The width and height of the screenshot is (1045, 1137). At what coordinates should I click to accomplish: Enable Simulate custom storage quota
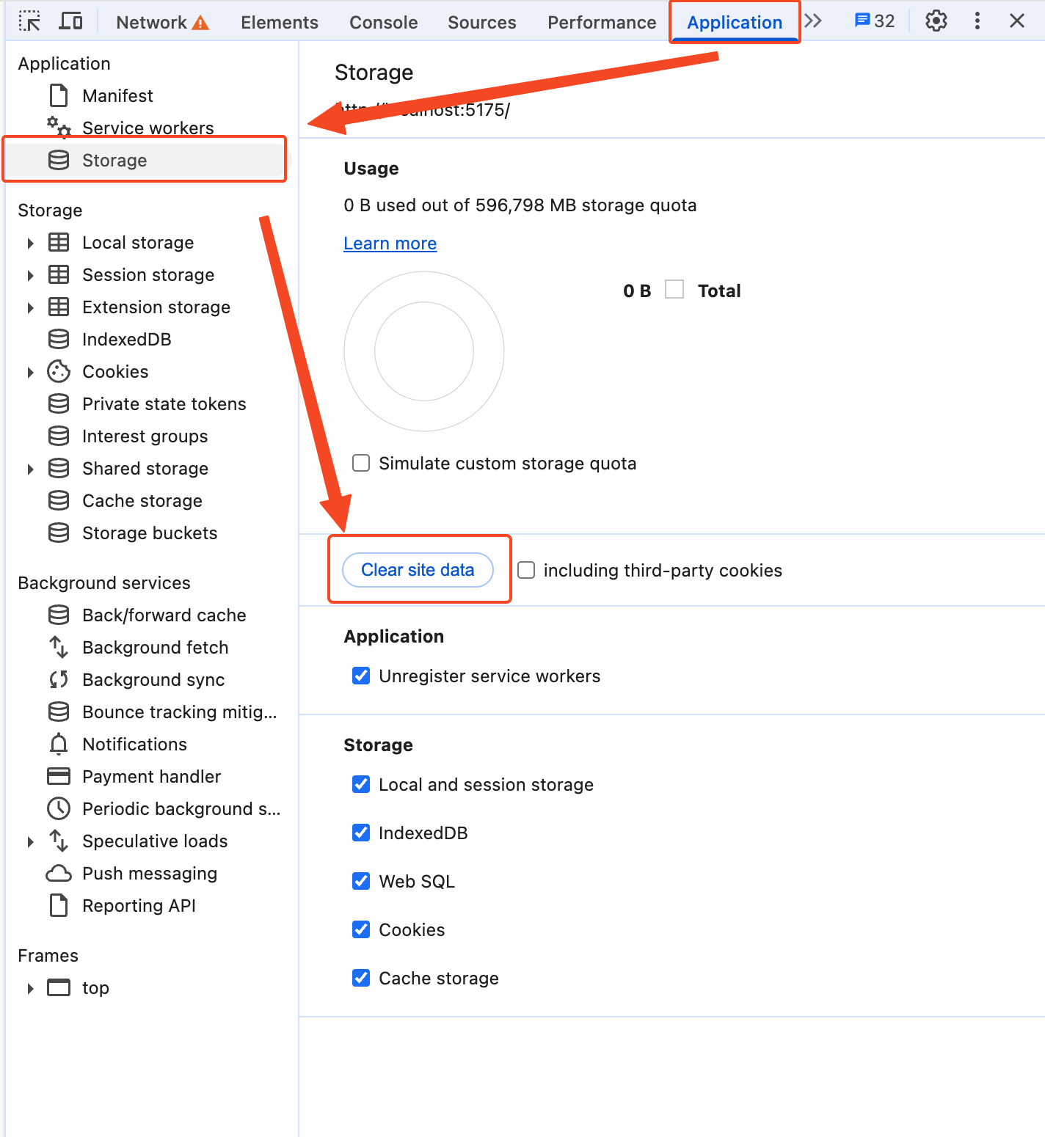[x=361, y=464]
